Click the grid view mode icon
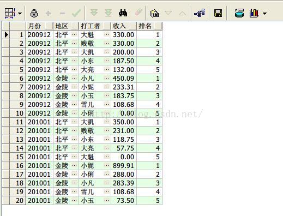283x216 pixels. coord(10,13)
